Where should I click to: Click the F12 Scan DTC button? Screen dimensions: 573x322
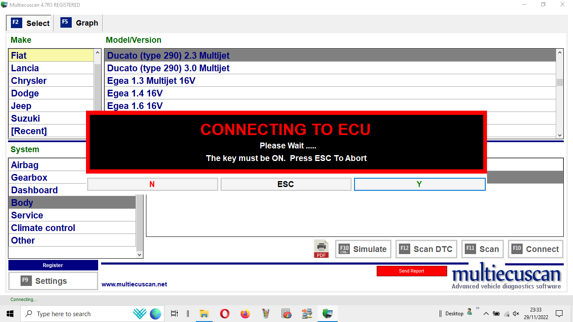tap(426, 249)
